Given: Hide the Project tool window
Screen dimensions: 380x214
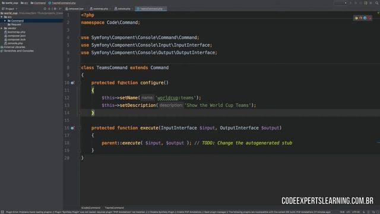Looking at the screenshot, I should [x=60, y=9].
